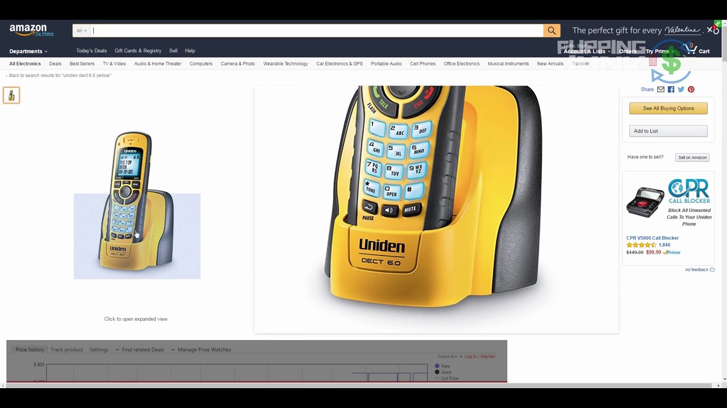
Task: Click Add to List button
Action: 668,131
